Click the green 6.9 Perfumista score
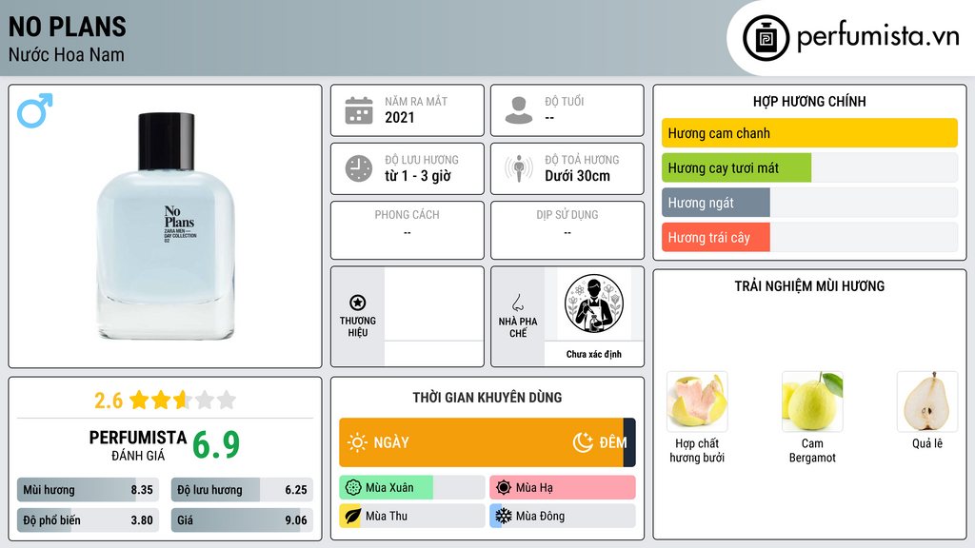The height and width of the screenshot is (548, 975). coord(216,445)
